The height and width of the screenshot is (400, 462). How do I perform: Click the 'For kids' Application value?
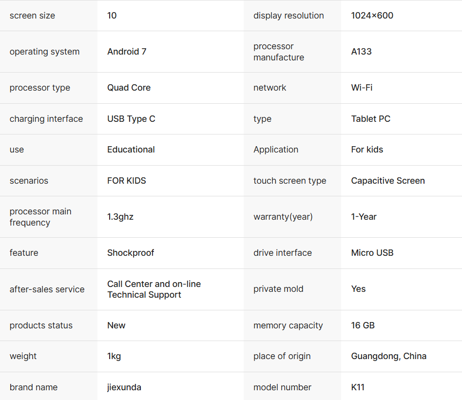pos(367,150)
